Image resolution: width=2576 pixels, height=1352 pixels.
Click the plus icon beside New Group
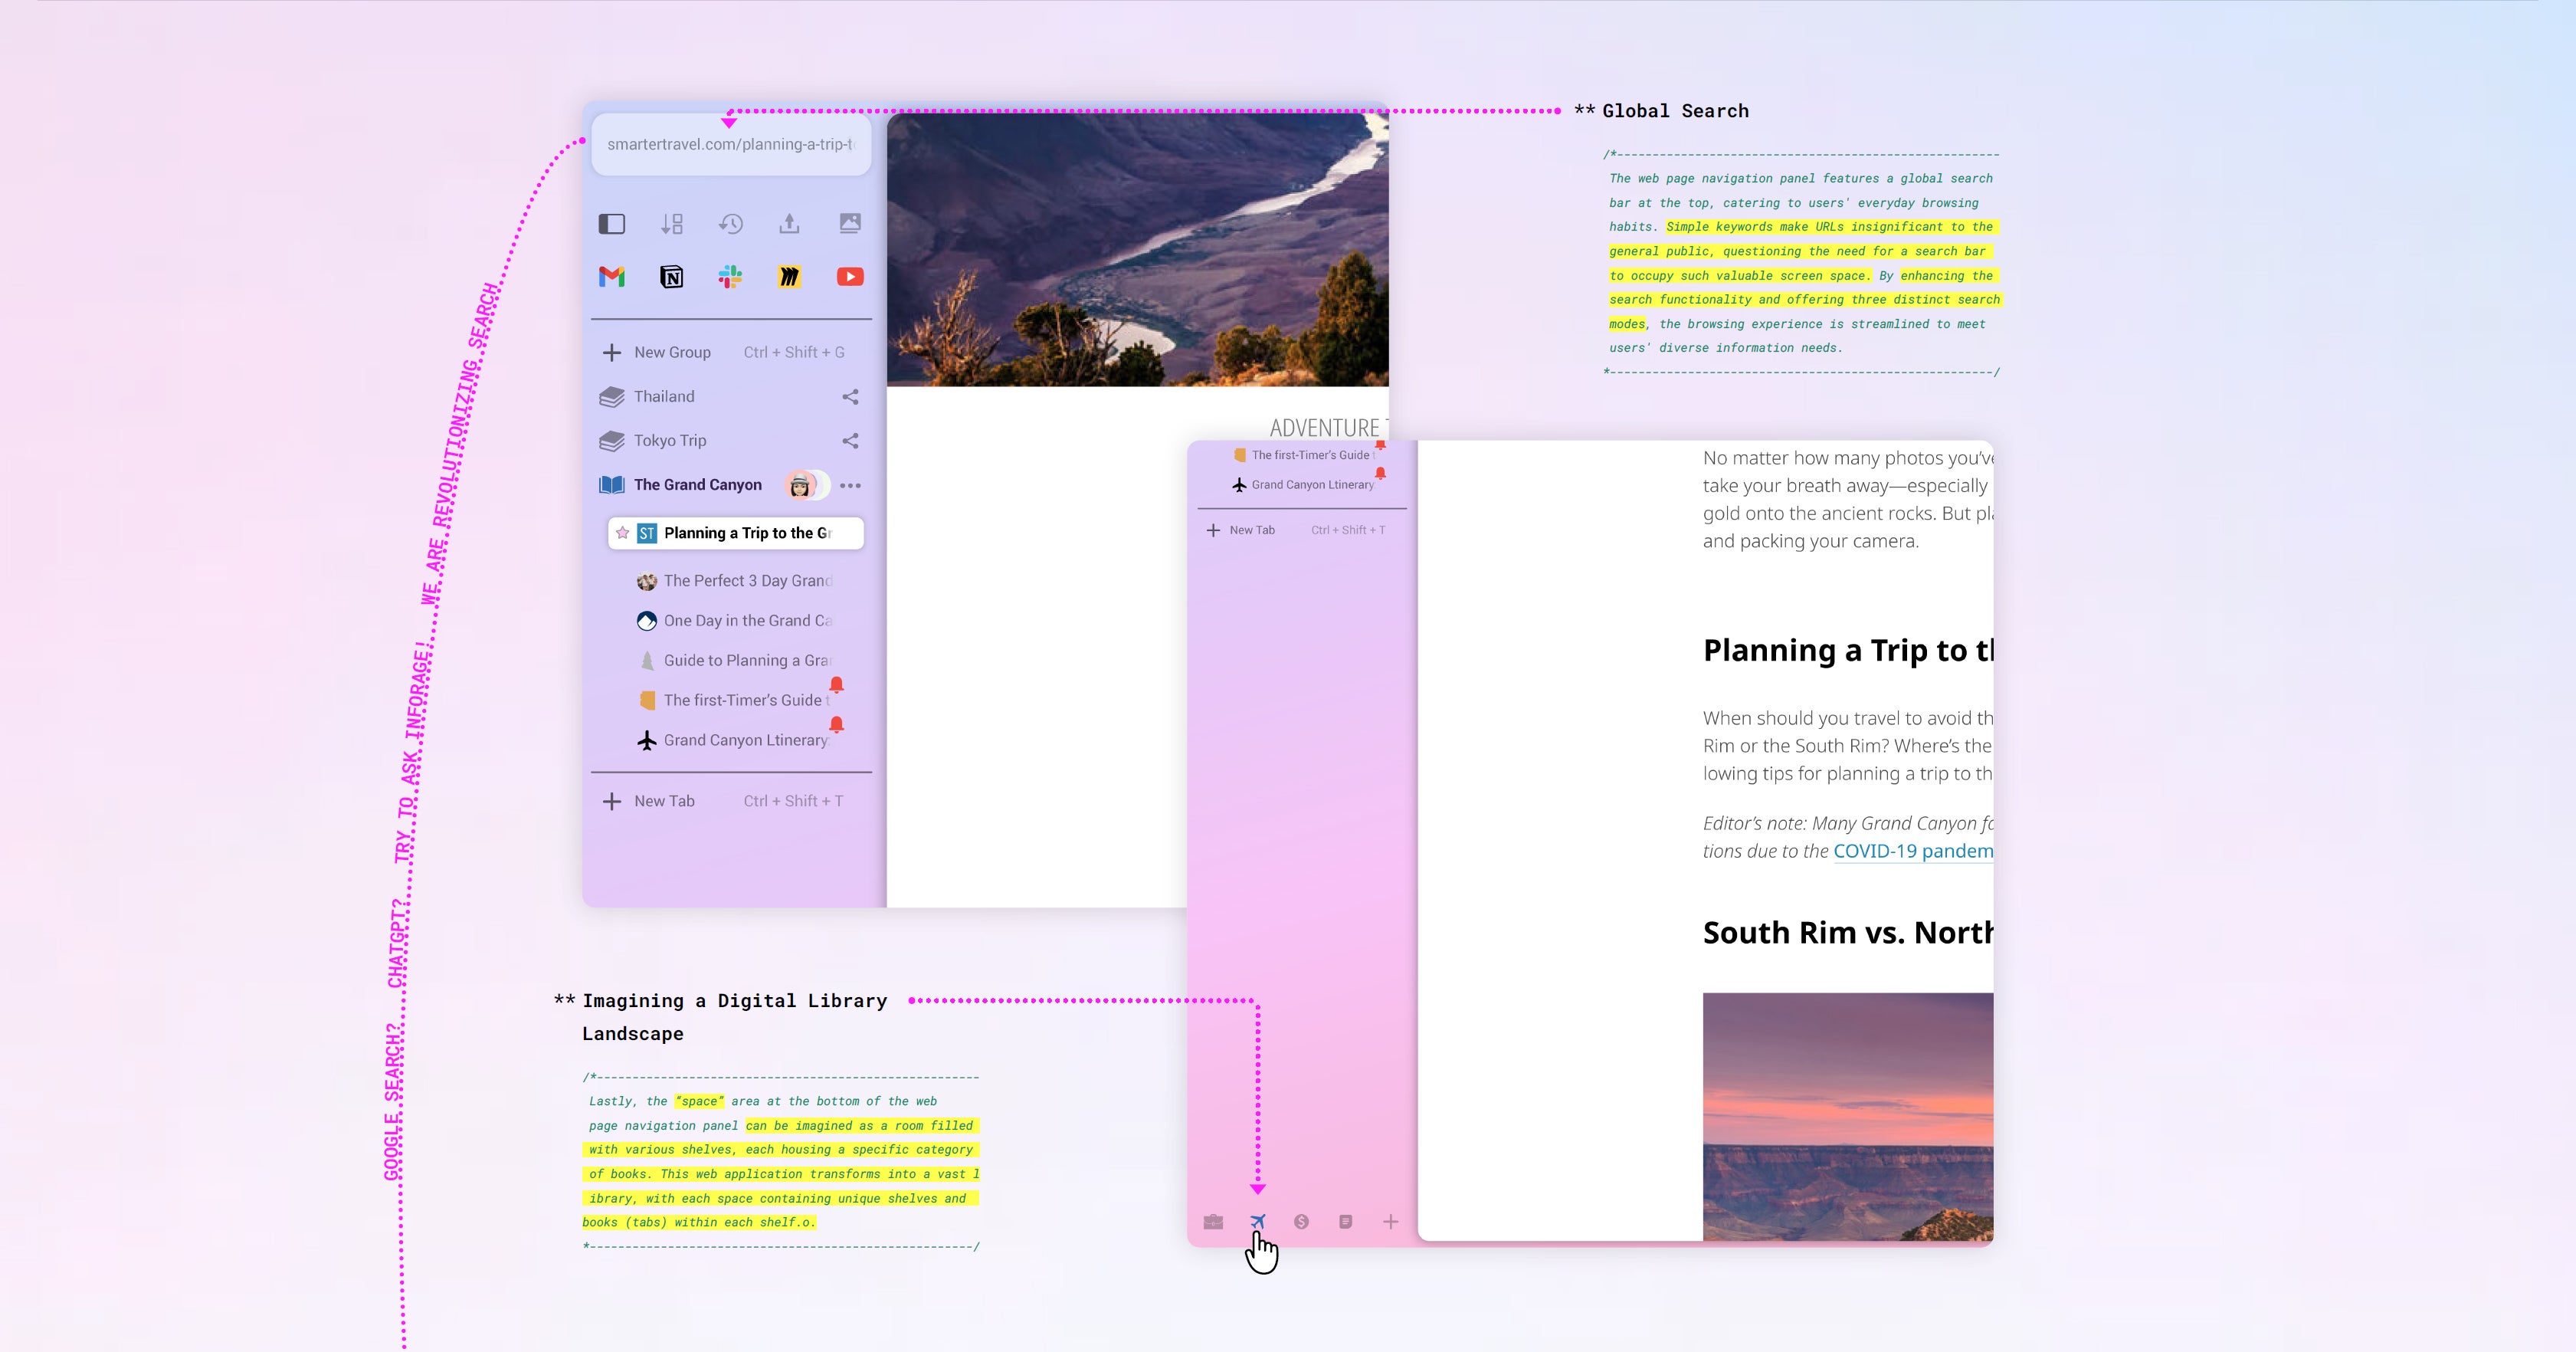(x=612, y=352)
